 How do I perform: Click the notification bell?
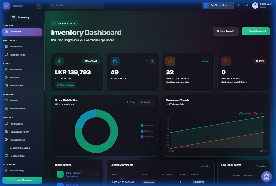pos(246,5)
